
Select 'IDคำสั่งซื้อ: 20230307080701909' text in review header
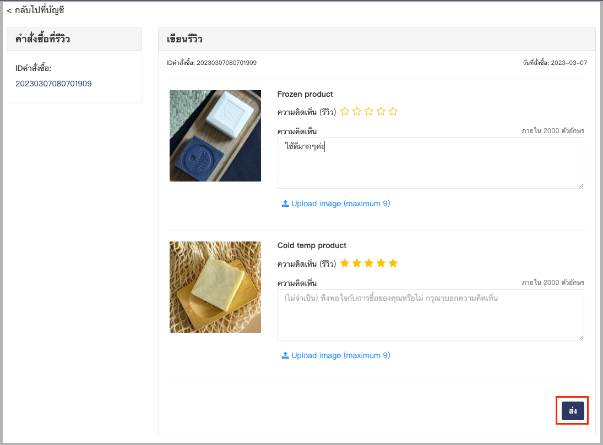point(211,63)
